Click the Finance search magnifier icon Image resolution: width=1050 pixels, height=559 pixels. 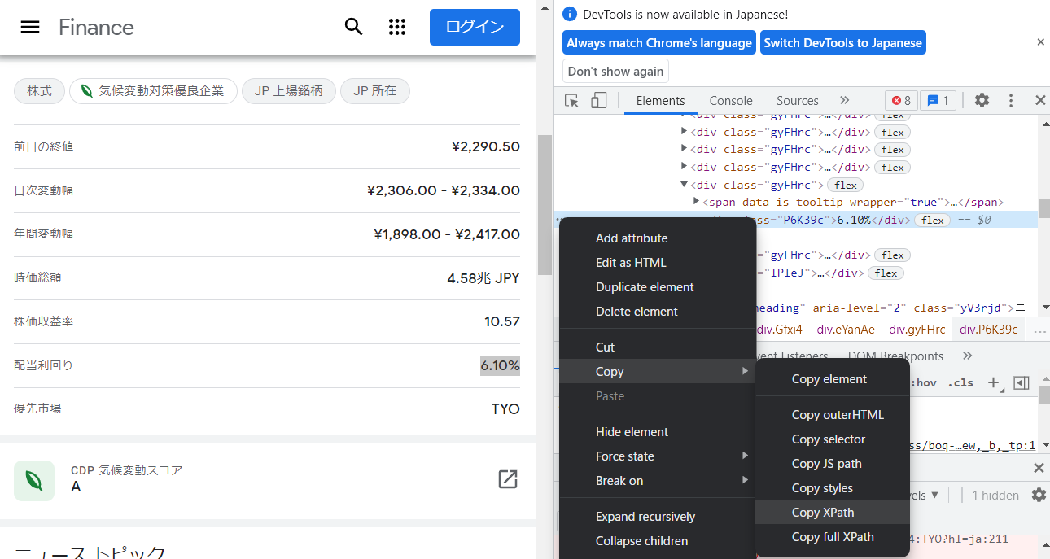tap(353, 27)
